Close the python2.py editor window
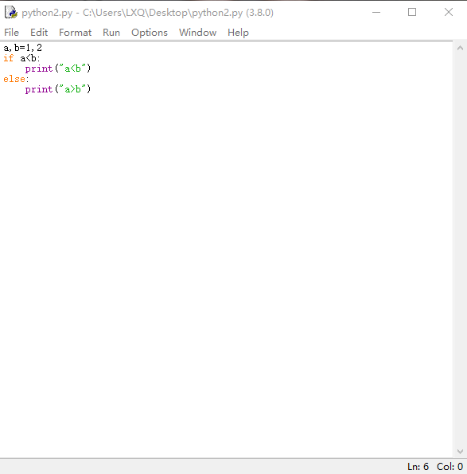467x474 pixels. (x=449, y=13)
